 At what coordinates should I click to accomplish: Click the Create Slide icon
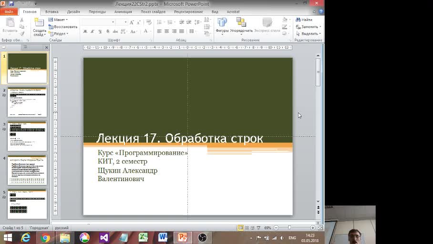point(39,22)
